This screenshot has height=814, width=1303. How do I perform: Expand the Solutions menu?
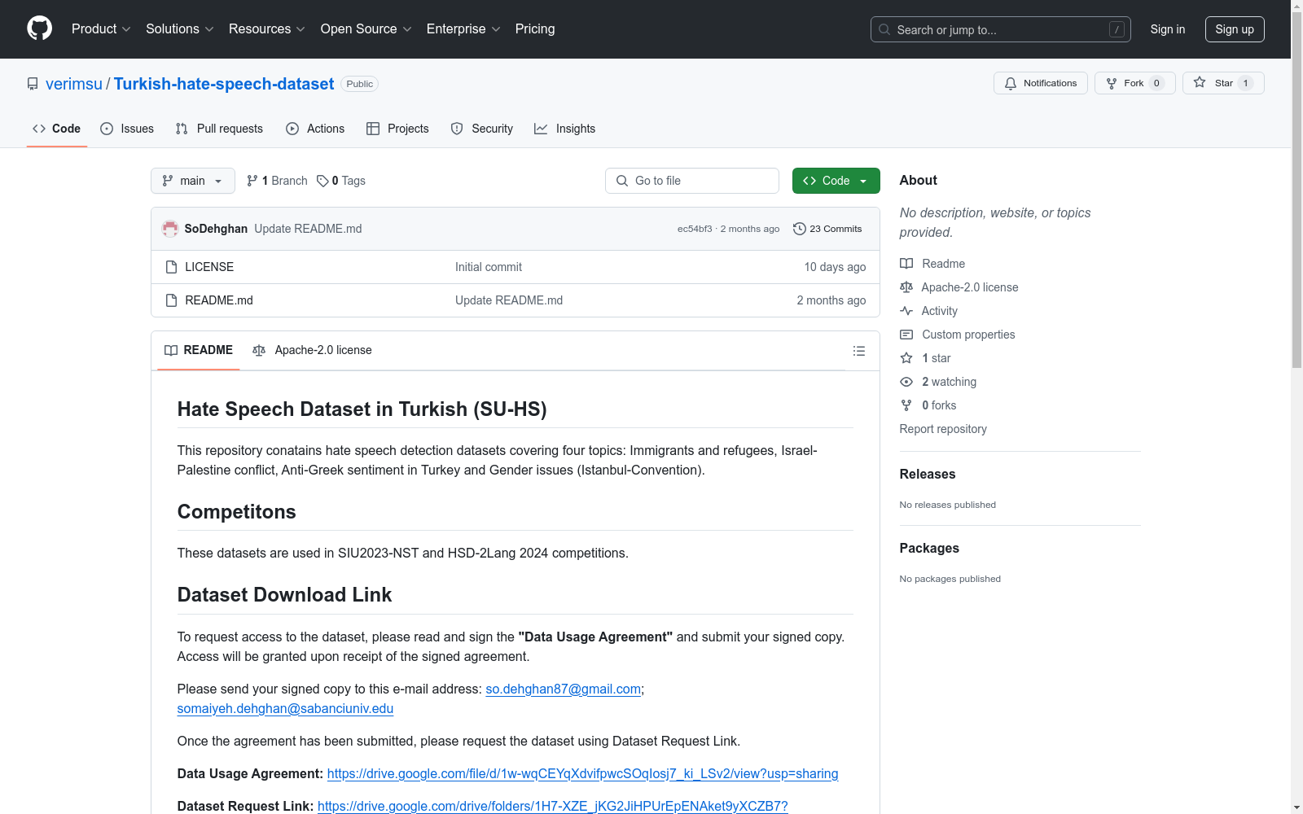click(x=180, y=29)
